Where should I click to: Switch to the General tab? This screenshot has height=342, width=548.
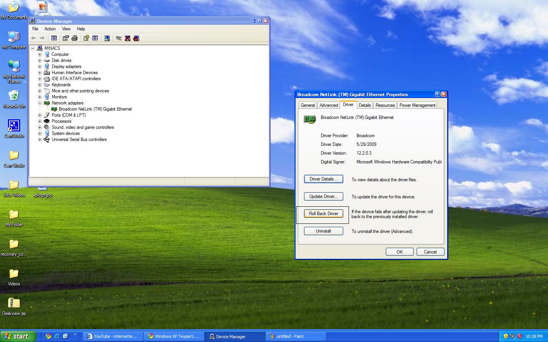[x=307, y=105]
